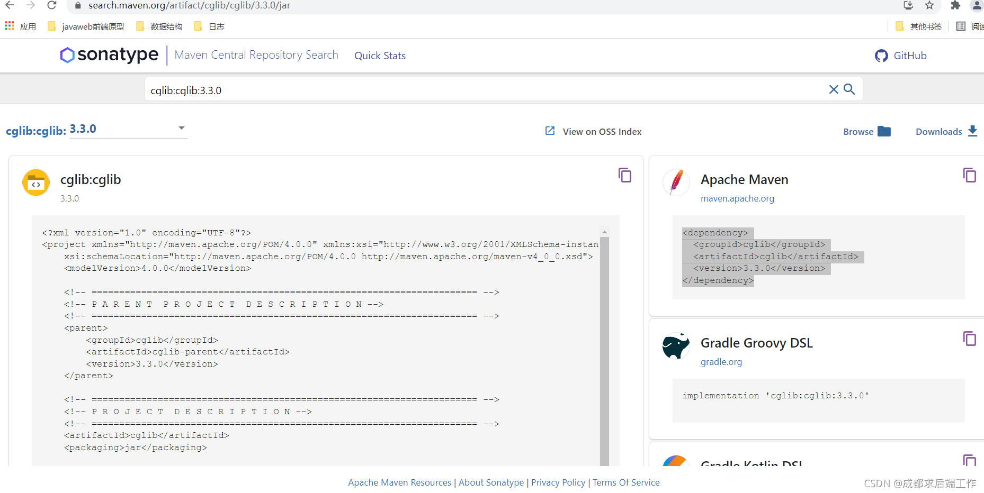Copy the Gradle Kotlin DSL snippet
The width and height of the screenshot is (984, 493).
(970, 461)
